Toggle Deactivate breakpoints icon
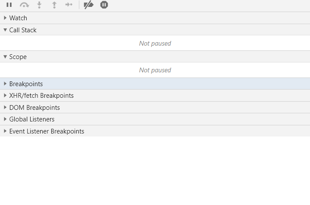The image size is (310, 205). [88, 5]
